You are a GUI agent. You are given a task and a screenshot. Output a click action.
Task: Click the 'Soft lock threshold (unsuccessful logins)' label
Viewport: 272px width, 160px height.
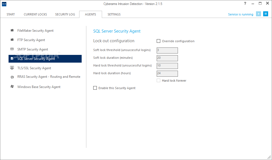click(x=122, y=50)
